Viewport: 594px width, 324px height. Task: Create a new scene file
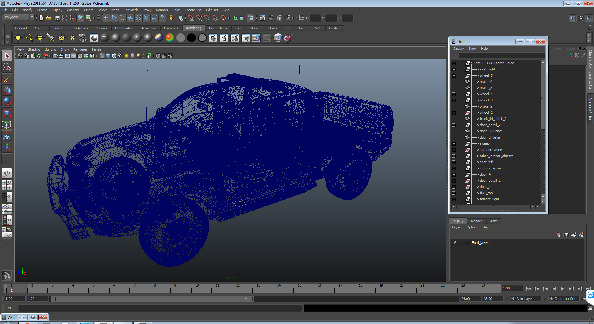click(x=41, y=18)
